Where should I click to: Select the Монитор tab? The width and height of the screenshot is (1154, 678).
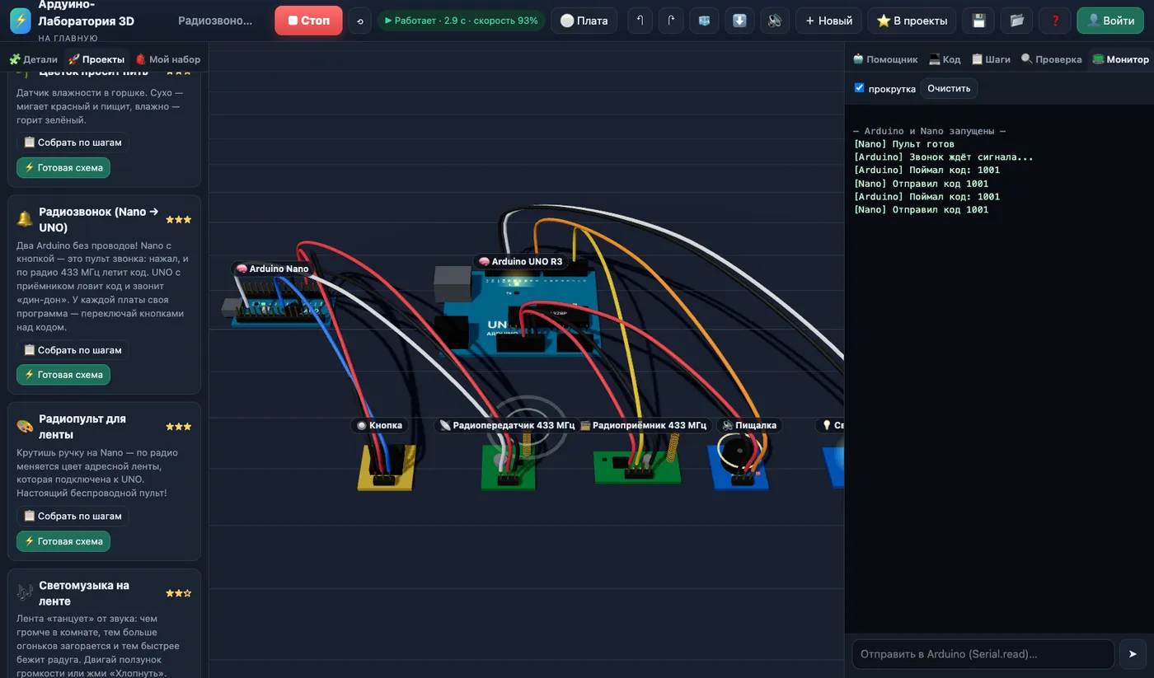pyautogui.click(x=1120, y=59)
